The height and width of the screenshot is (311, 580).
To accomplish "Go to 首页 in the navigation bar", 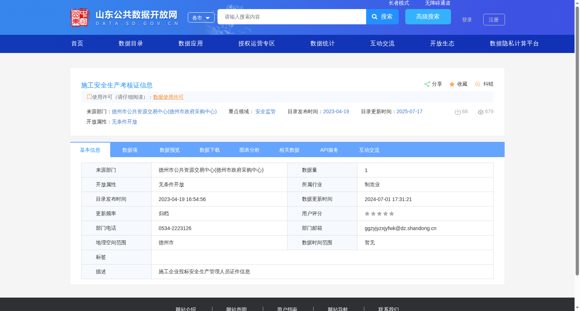I will 77,44.
